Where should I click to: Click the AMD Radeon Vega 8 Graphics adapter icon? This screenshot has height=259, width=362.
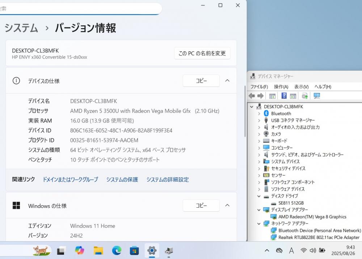(274, 217)
